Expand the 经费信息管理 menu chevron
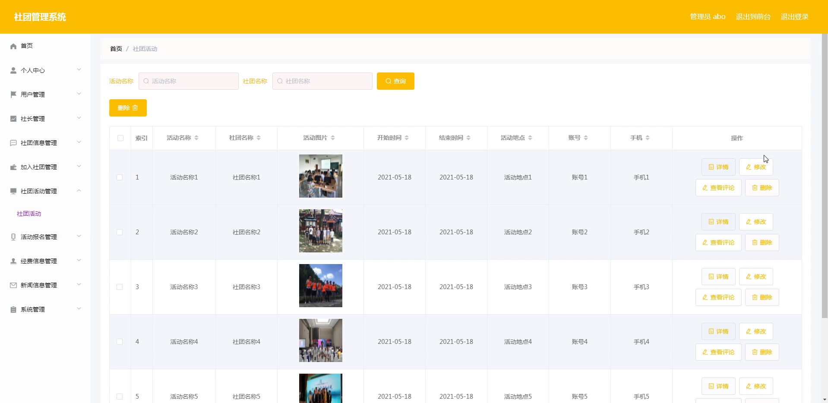 pos(79,260)
